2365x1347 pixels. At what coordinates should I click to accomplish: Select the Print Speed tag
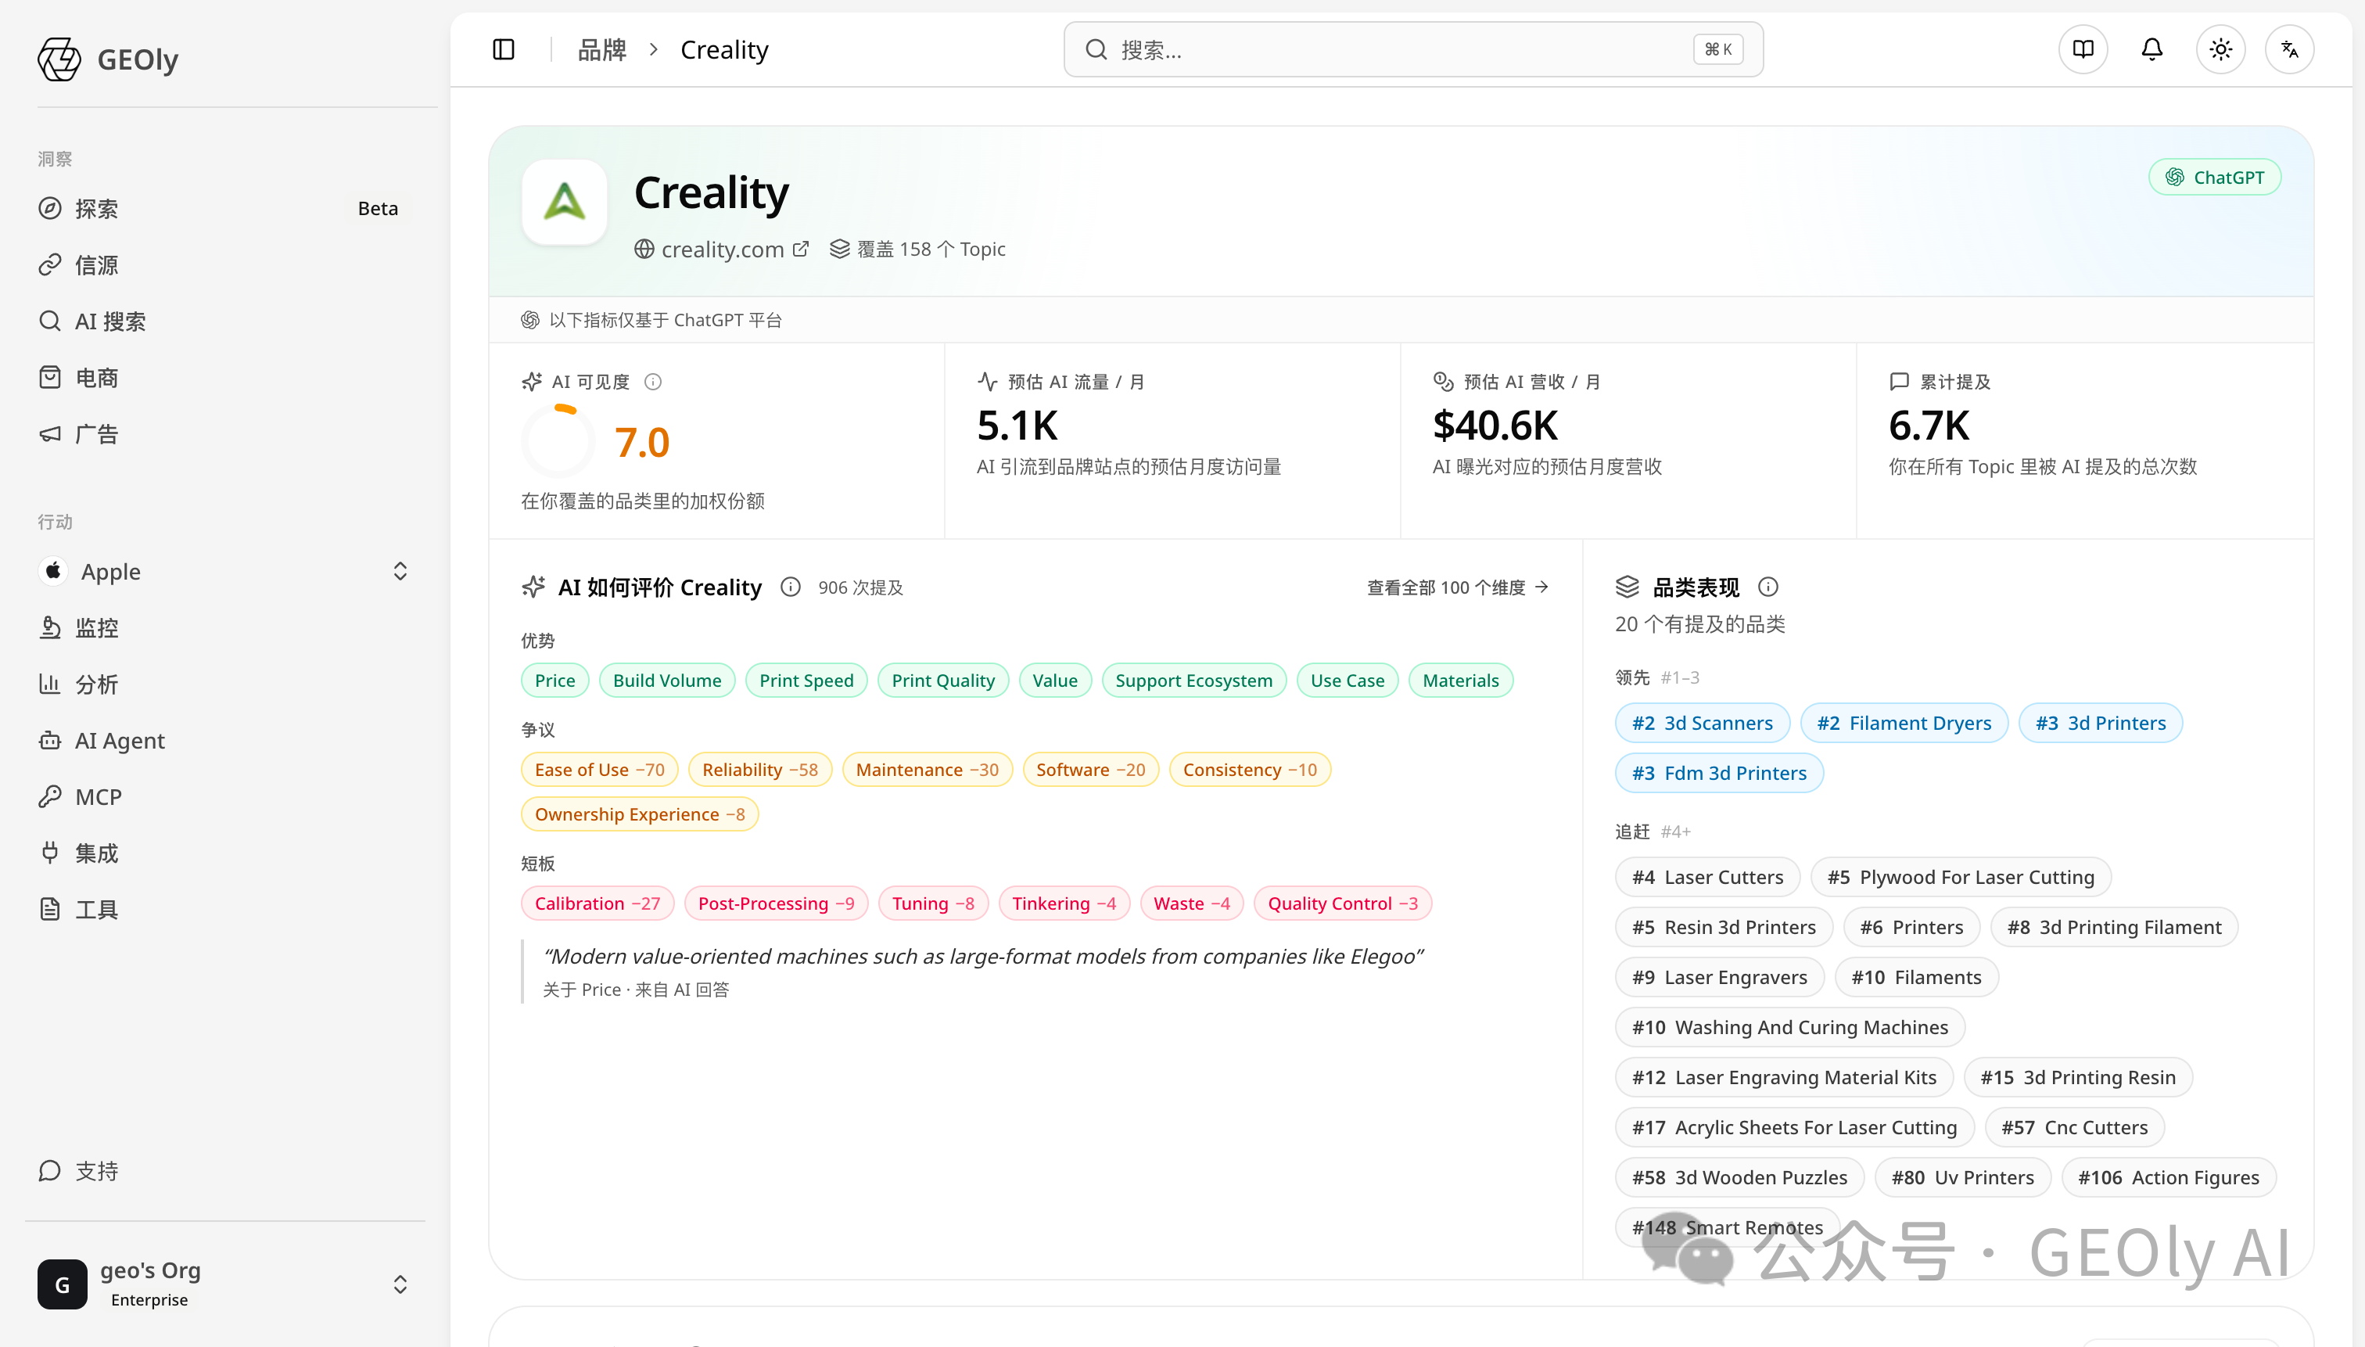[x=806, y=681]
